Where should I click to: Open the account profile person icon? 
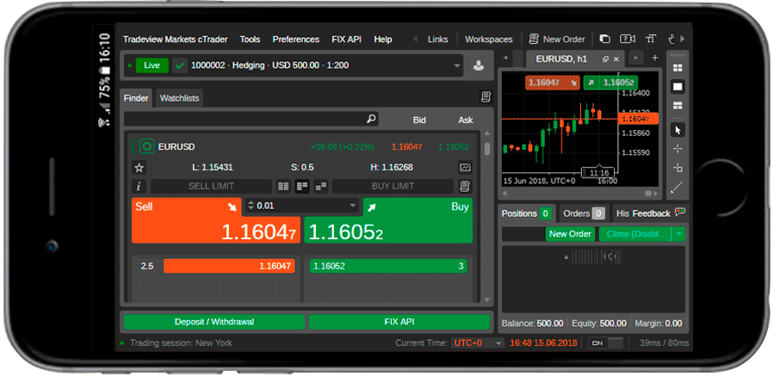479,65
